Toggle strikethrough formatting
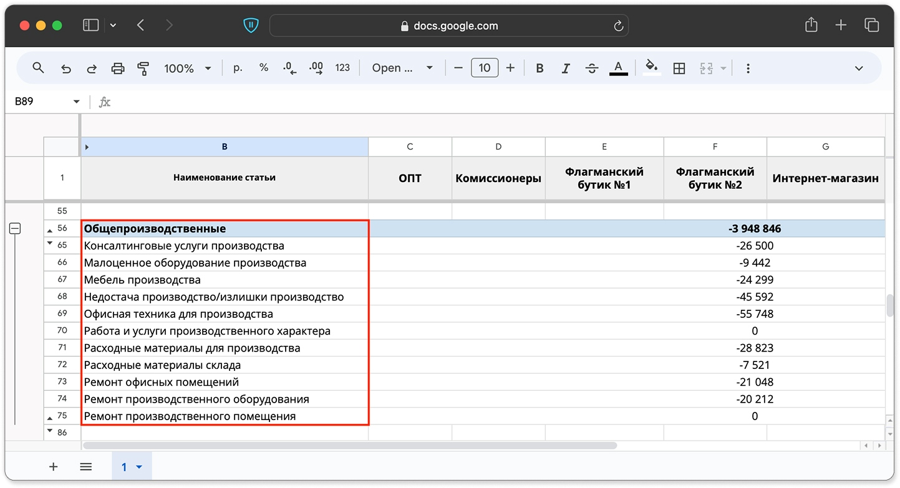Viewport: 900px width, 488px height. 592,69
